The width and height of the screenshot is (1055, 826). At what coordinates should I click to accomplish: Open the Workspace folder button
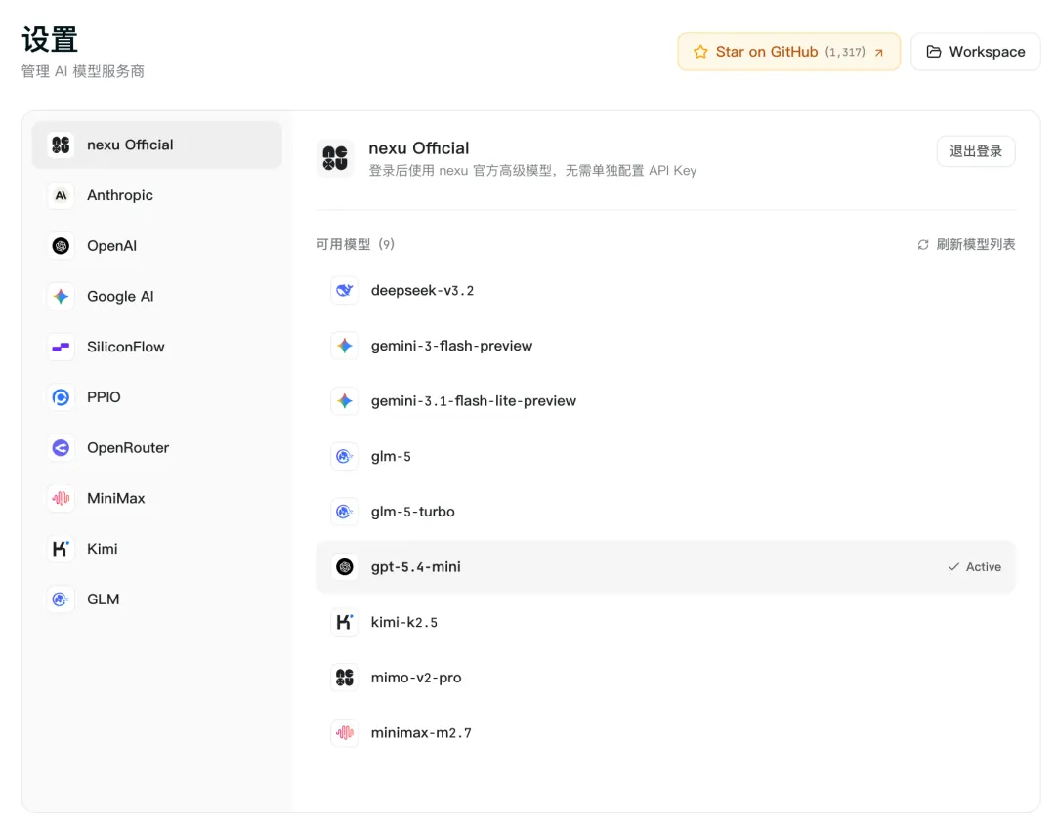975,52
